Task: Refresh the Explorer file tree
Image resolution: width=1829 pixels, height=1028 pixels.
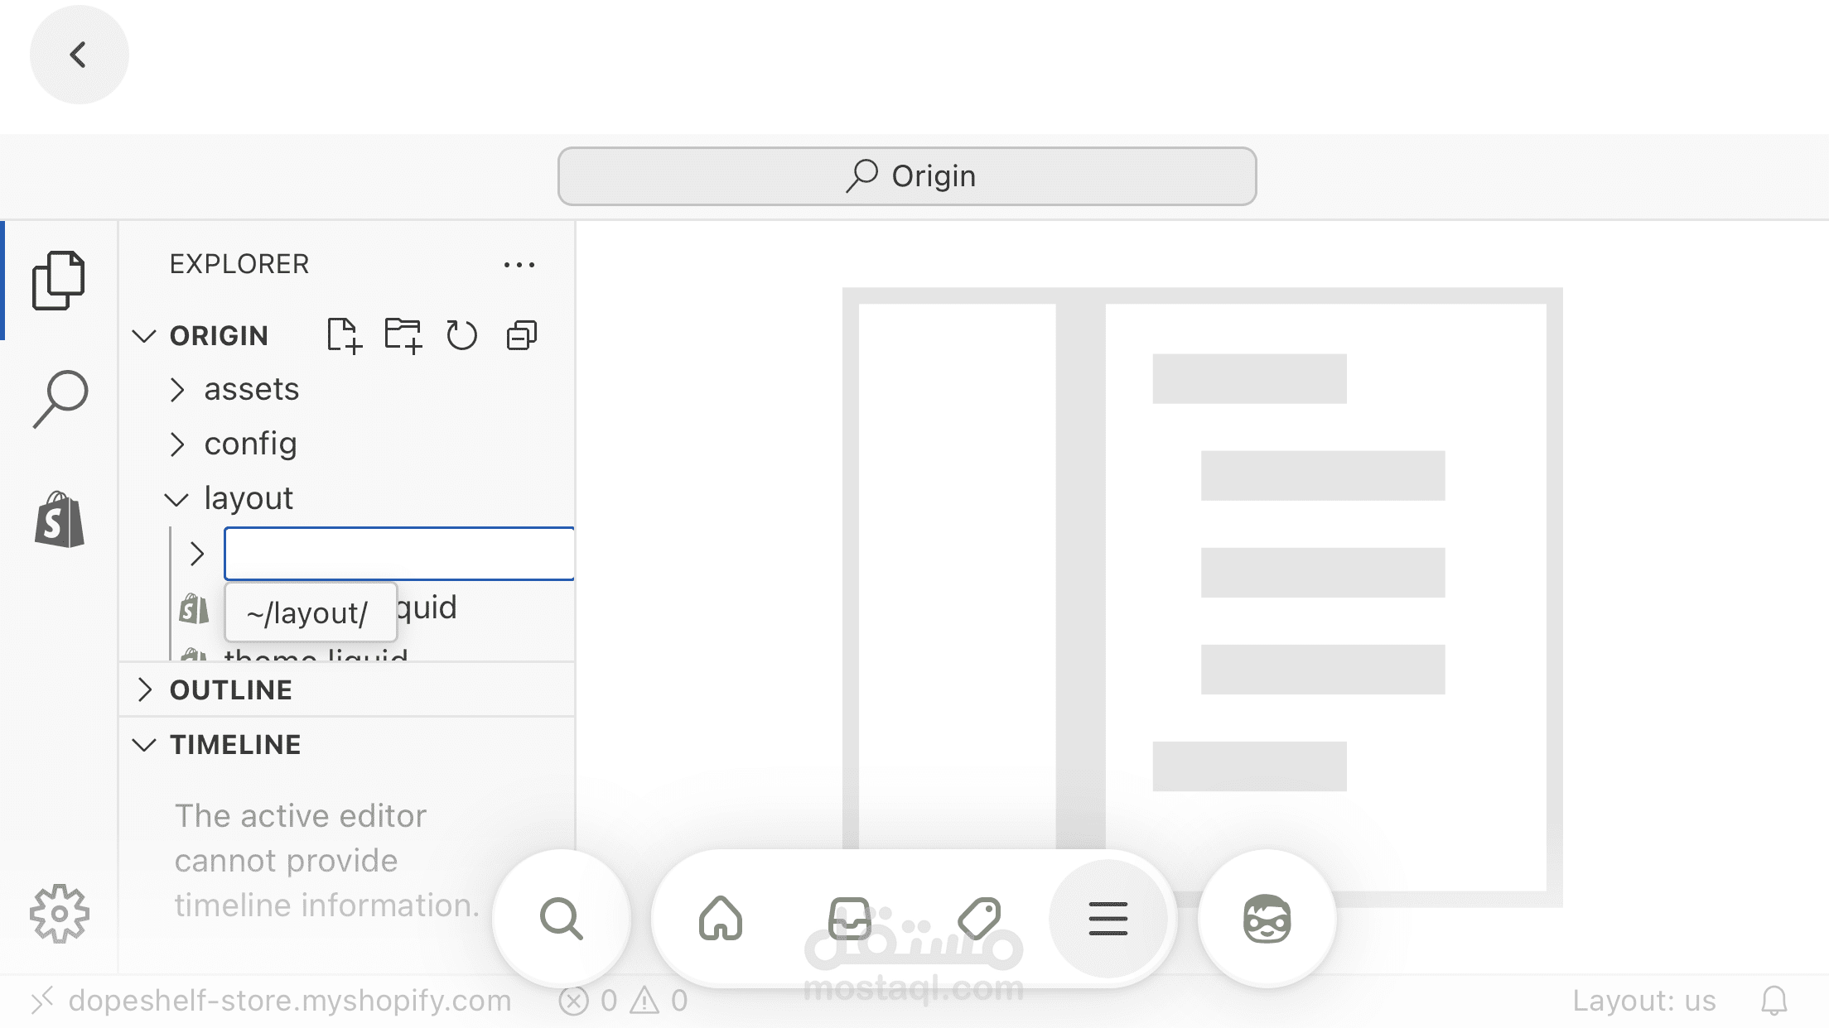Action: click(461, 335)
